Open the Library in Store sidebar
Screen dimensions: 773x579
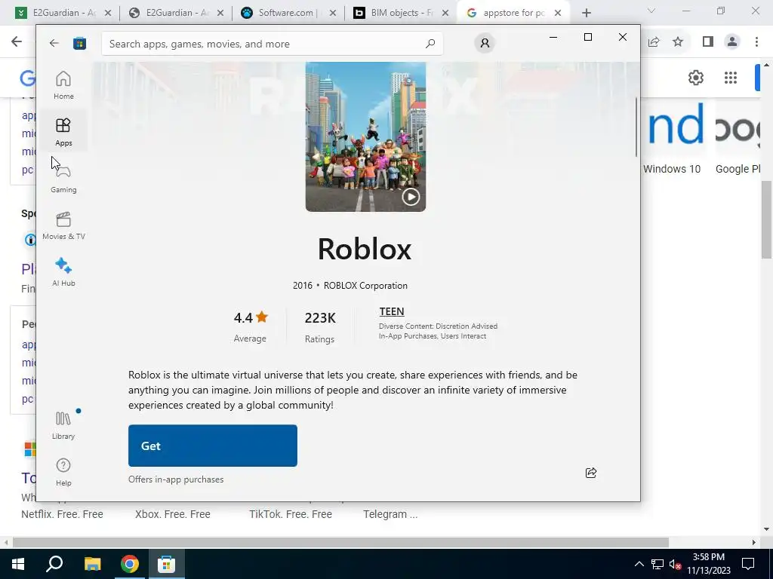pos(63,425)
